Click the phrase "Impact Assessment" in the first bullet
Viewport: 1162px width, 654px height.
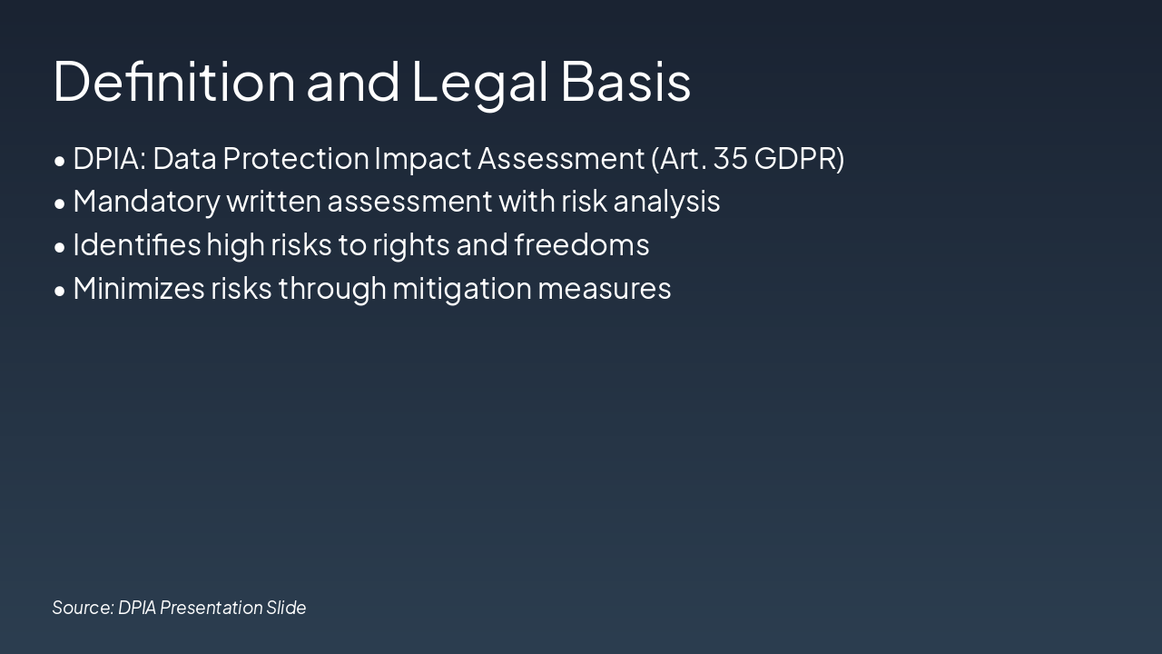pyautogui.click(x=509, y=159)
